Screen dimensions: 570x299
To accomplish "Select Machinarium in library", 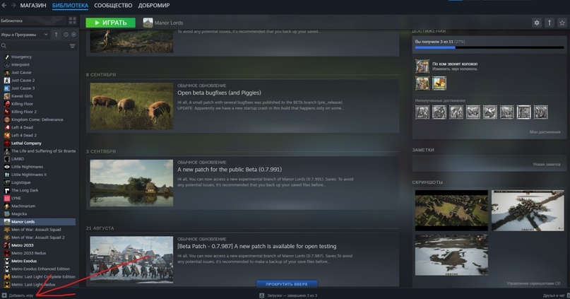I will tap(23, 206).
